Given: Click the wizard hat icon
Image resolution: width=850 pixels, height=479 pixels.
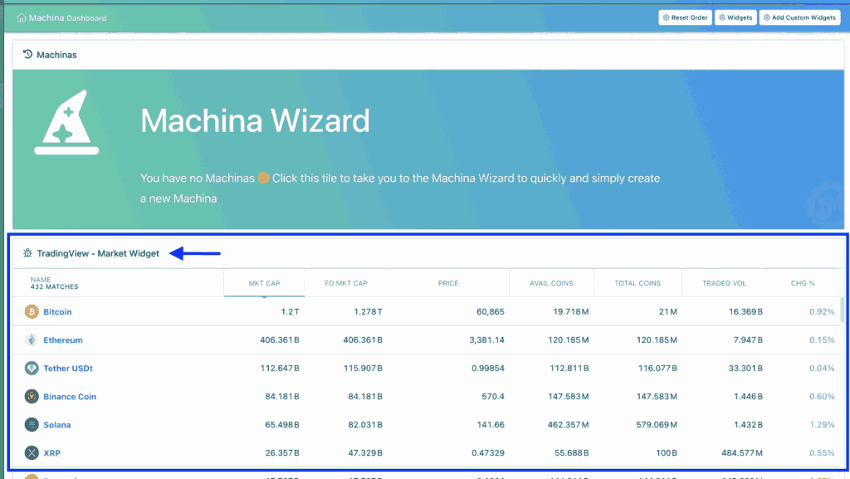Looking at the screenshot, I should 66,123.
